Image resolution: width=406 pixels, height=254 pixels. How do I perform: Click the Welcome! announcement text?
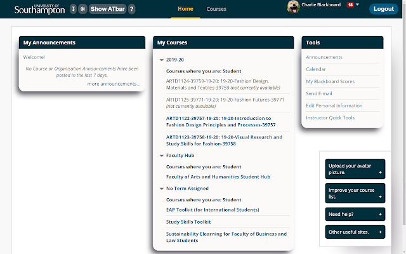coord(34,57)
